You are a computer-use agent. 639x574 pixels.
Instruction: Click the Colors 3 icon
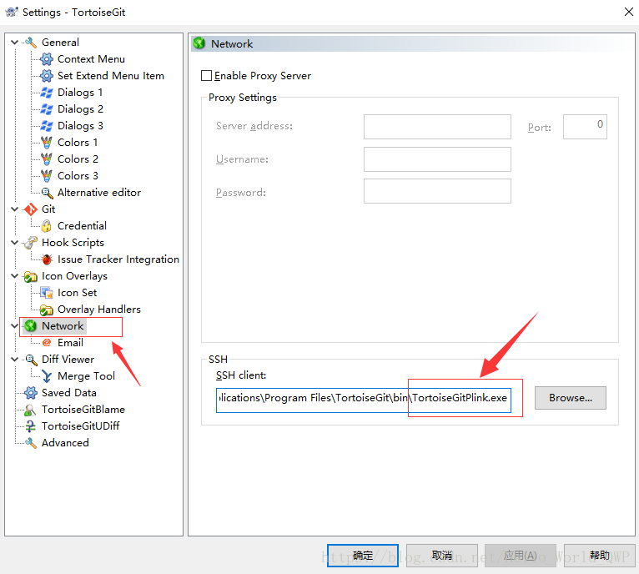tap(47, 176)
